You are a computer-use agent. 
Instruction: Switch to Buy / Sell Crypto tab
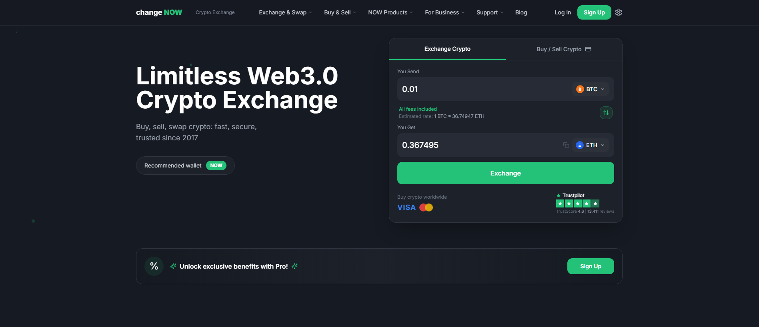564,49
